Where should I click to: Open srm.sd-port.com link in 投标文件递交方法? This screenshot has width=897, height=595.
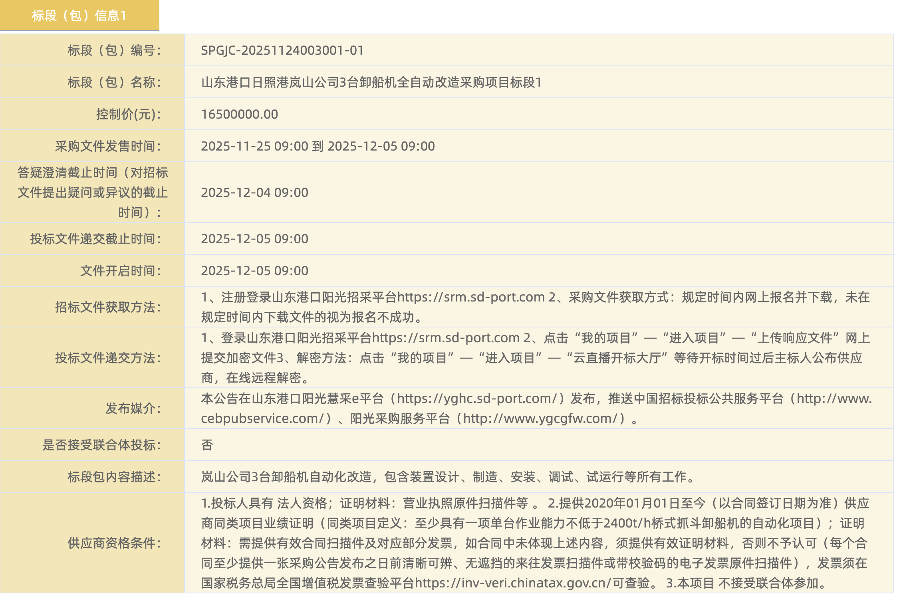pos(446,338)
